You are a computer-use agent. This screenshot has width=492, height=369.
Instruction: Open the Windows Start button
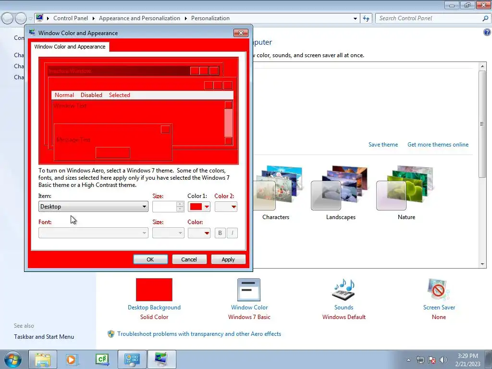tap(13, 359)
